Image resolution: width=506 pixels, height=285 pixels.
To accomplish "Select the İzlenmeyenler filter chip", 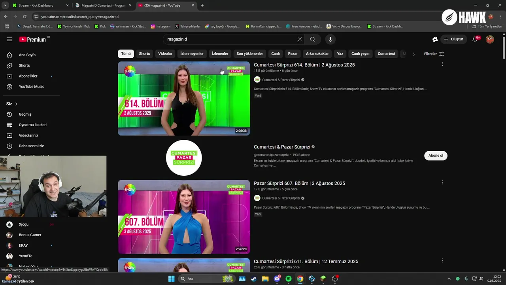I will click(x=192, y=54).
